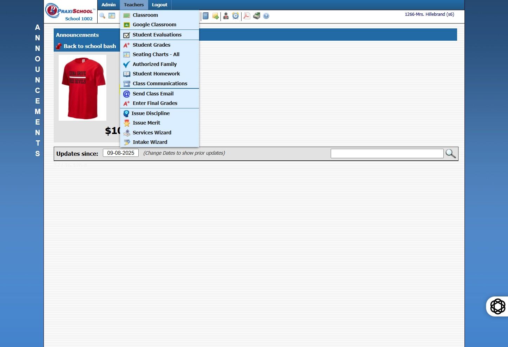Viewport: 508px width, 347px height.
Task: Click the blue book toolbar icon
Action: [x=206, y=16]
